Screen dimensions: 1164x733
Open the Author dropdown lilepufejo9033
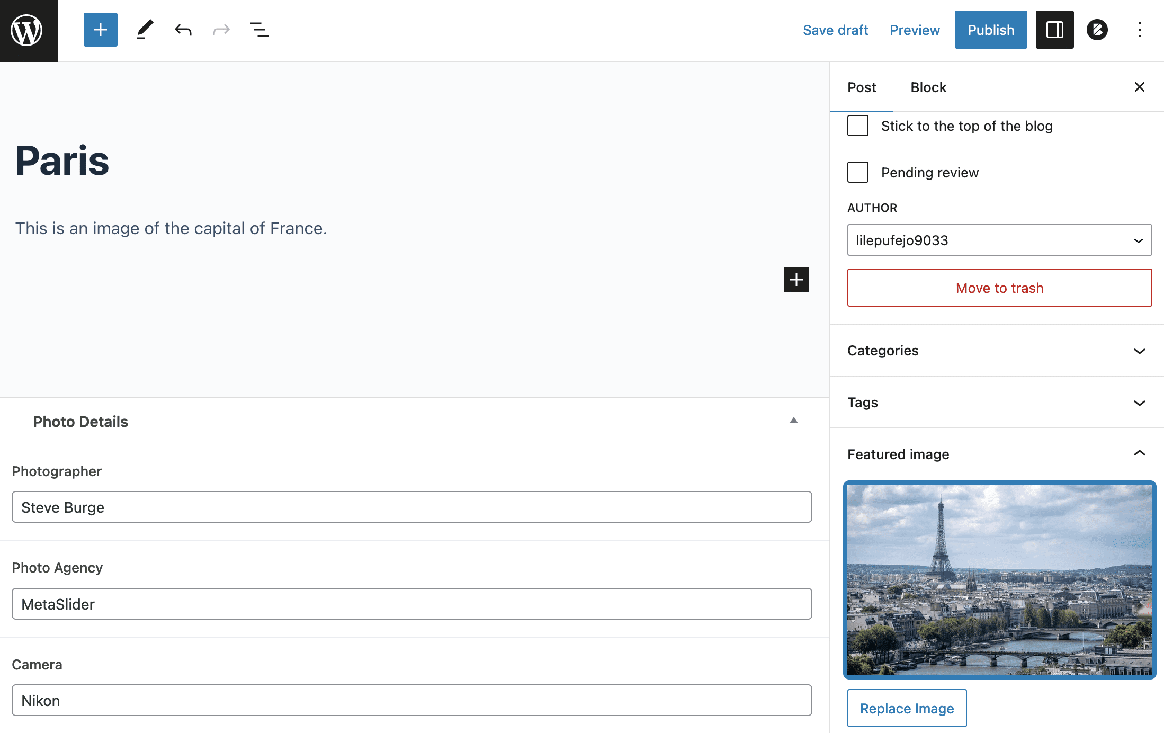999,240
